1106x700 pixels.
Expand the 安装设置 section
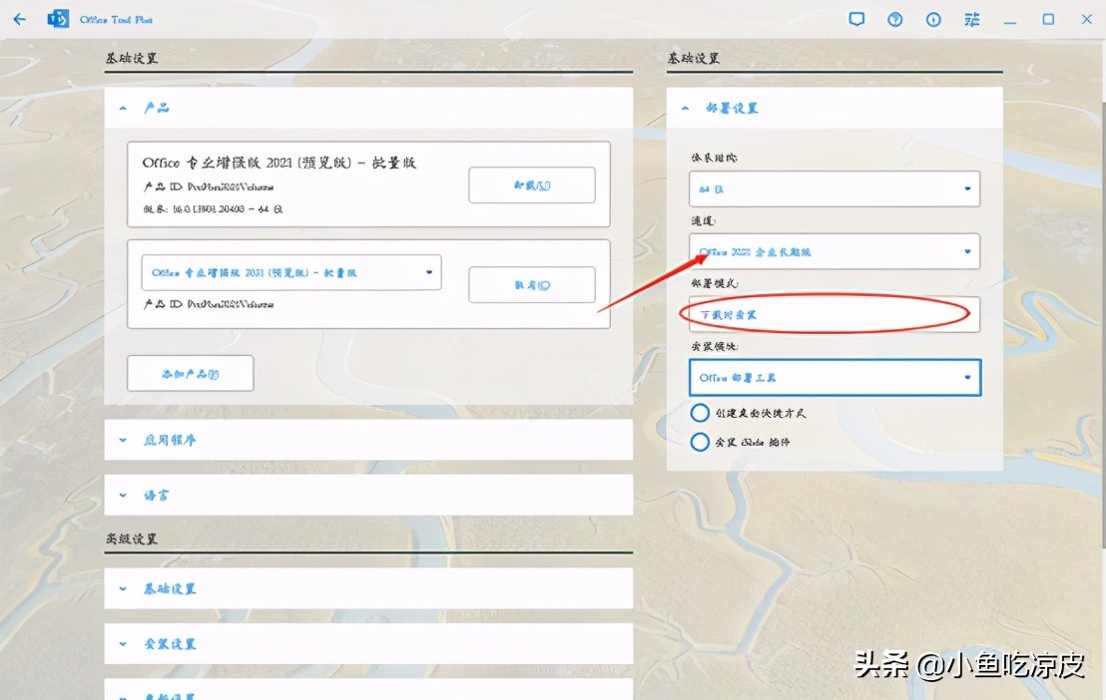(368, 643)
